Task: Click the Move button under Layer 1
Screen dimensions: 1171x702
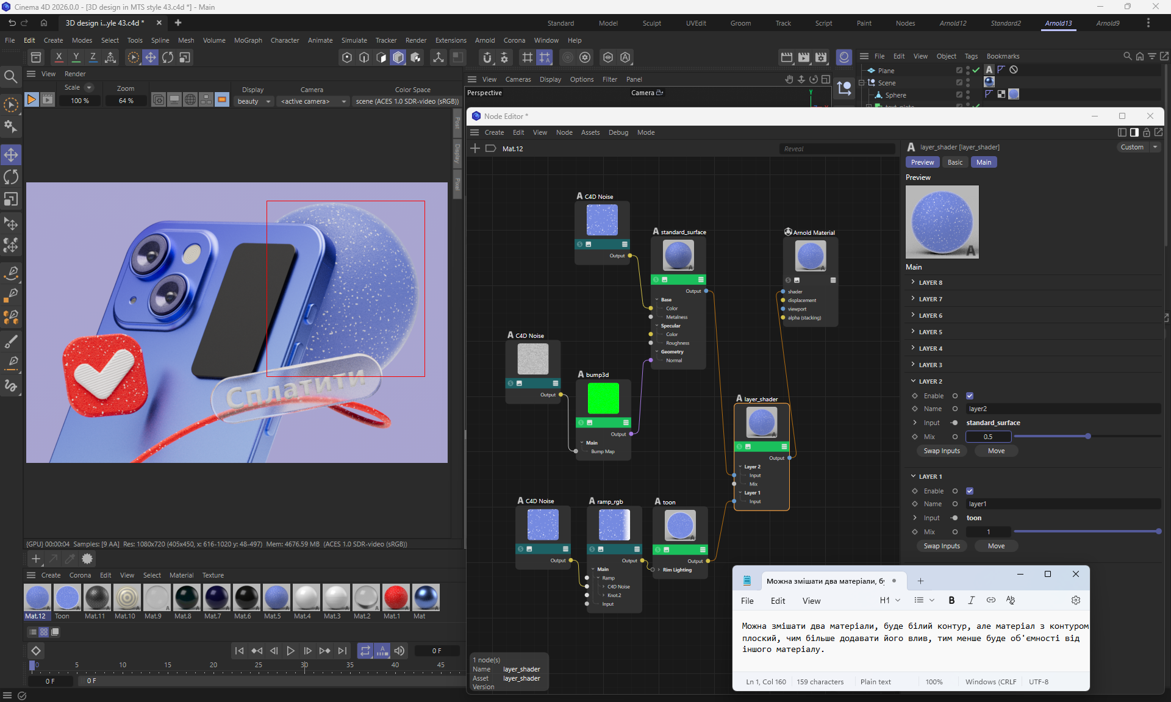Action: click(x=996, y=546)
